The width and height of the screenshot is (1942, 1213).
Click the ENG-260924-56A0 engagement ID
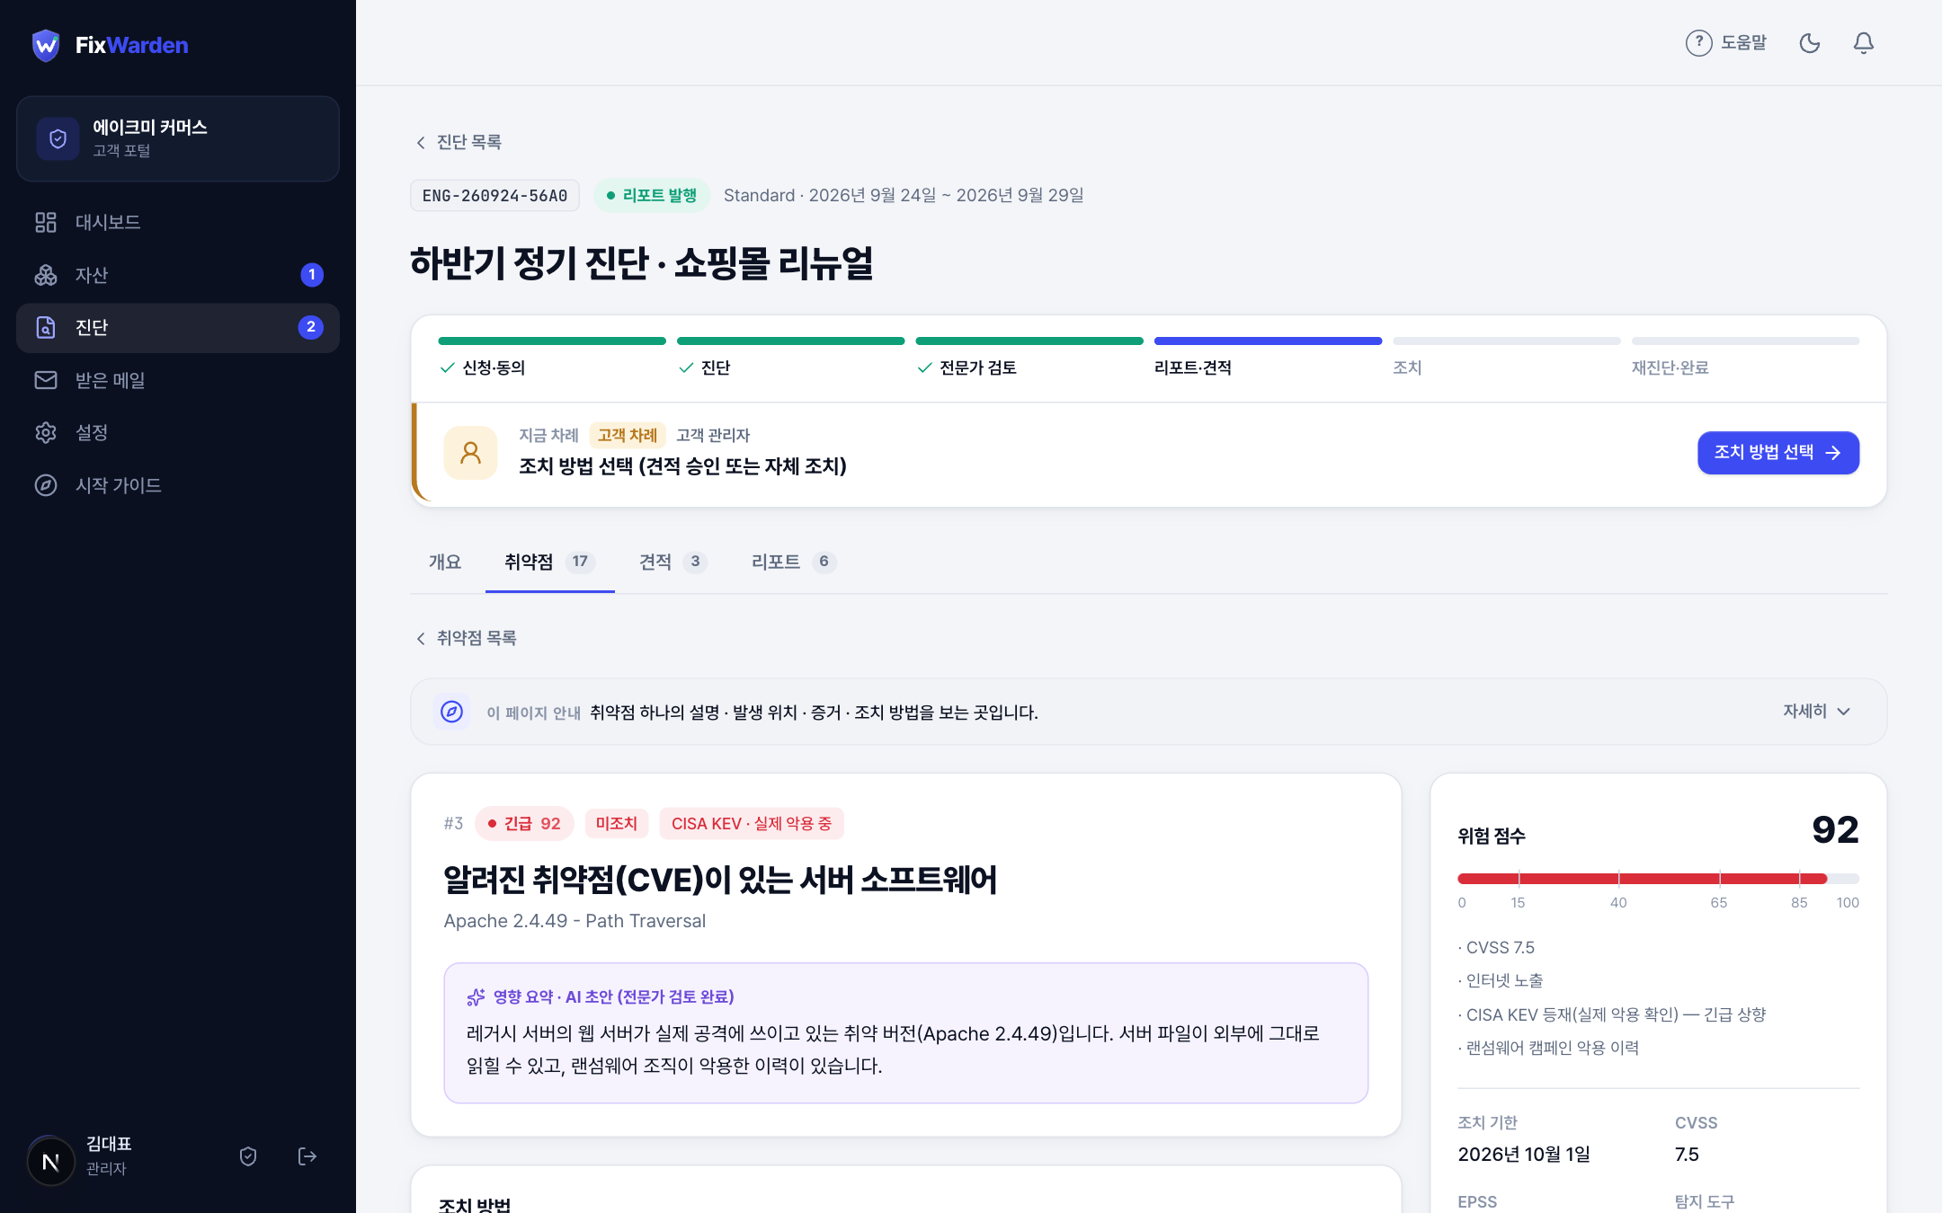coord(494,195)
